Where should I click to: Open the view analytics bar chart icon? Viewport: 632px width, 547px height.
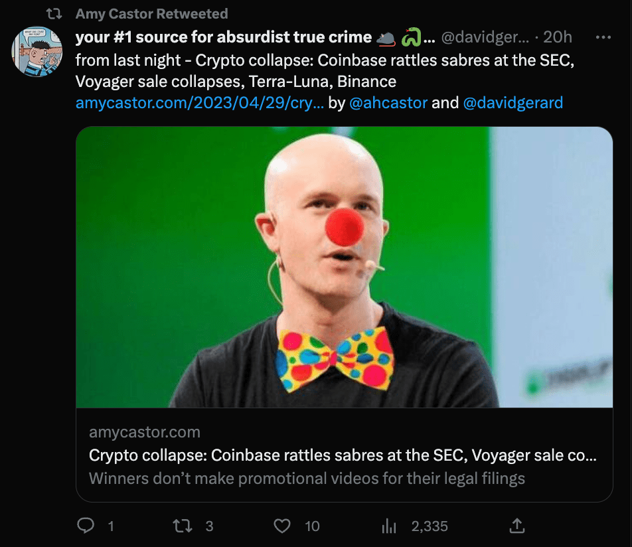pos(388,526)
